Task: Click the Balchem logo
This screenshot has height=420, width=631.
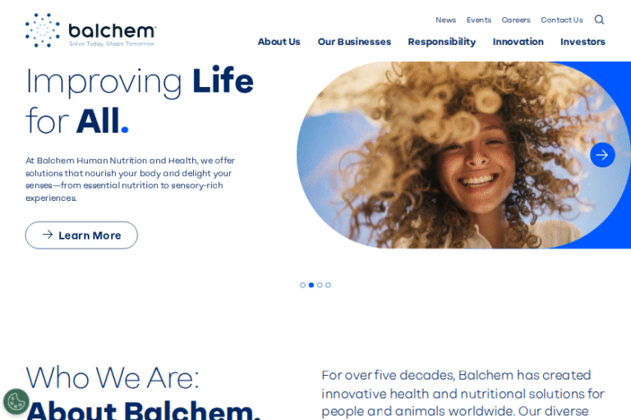Action: pos(90,30)
